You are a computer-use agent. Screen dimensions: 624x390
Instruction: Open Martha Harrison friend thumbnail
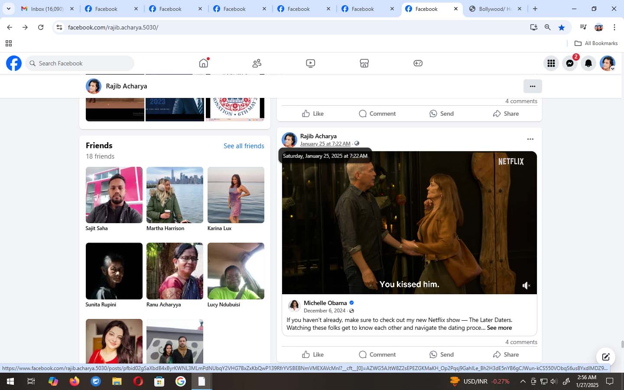[x=175, y=195]
